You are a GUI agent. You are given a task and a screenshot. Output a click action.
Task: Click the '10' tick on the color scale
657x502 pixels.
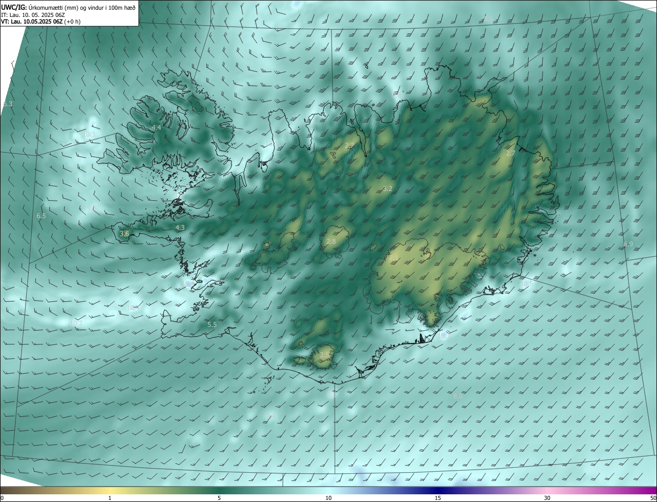pos(328,498)
